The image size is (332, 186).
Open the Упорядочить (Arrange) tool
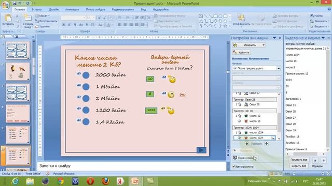(241, 20)
